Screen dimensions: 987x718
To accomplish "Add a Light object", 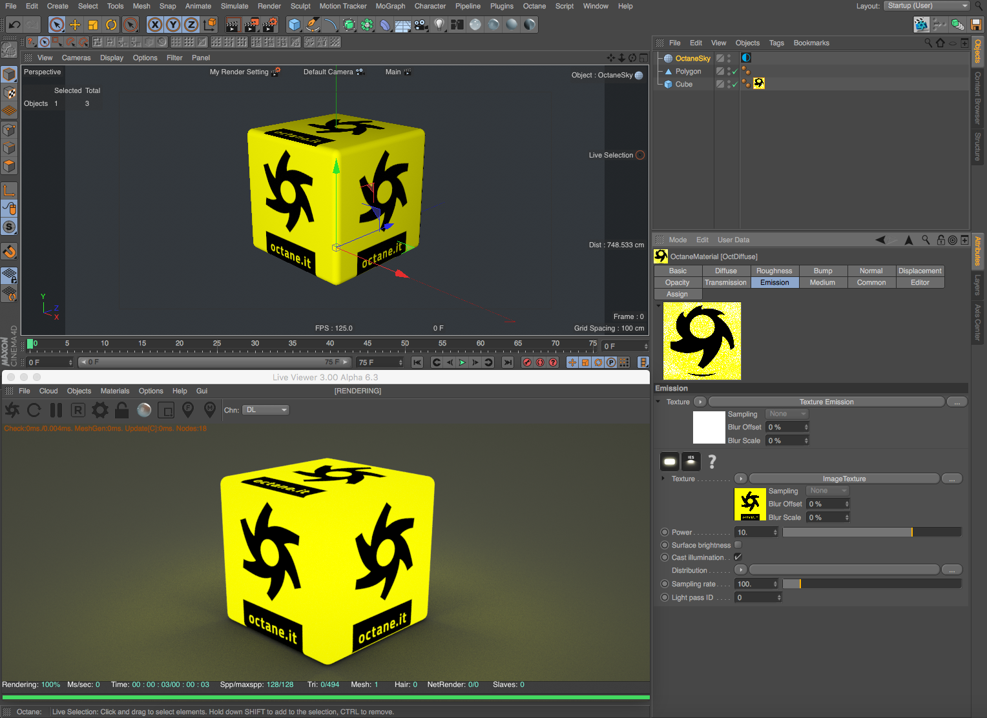I will 439,25.
